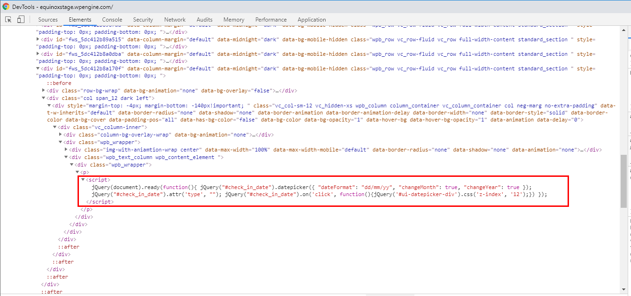Screen dimensions: 631x296
Task: Go to the Network tab
Action: [175, 20]
